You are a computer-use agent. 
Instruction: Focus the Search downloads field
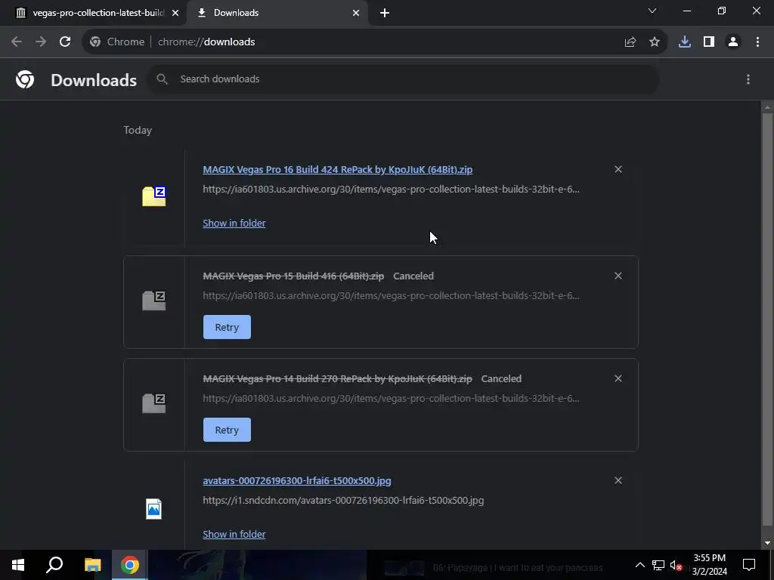[x=404, y=79]
